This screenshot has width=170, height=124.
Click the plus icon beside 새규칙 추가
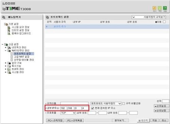[x=47, y=27]
